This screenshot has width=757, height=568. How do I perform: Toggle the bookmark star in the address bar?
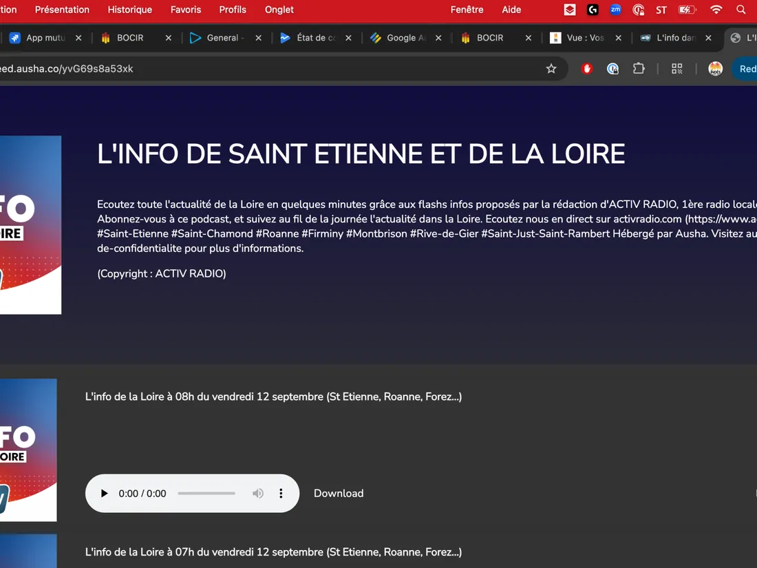[551, 69]
